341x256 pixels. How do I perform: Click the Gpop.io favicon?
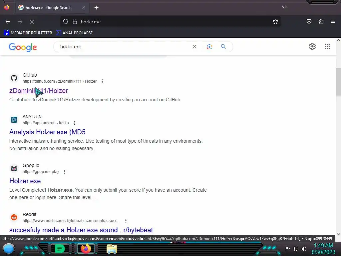point(14,168)
